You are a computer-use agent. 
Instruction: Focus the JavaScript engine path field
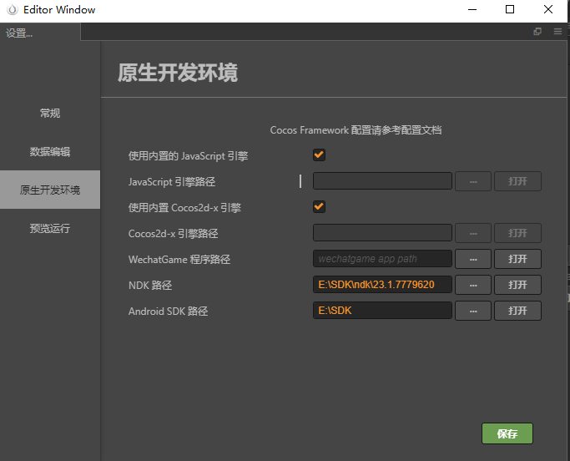pos(382,181)
